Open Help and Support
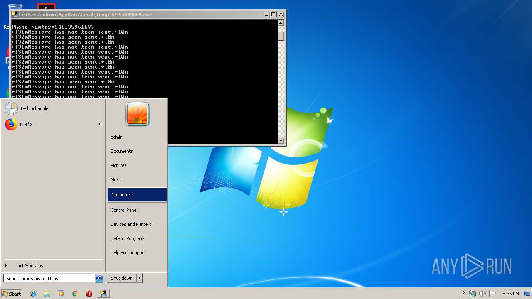532x299 pixels. [x=137, y=252]
